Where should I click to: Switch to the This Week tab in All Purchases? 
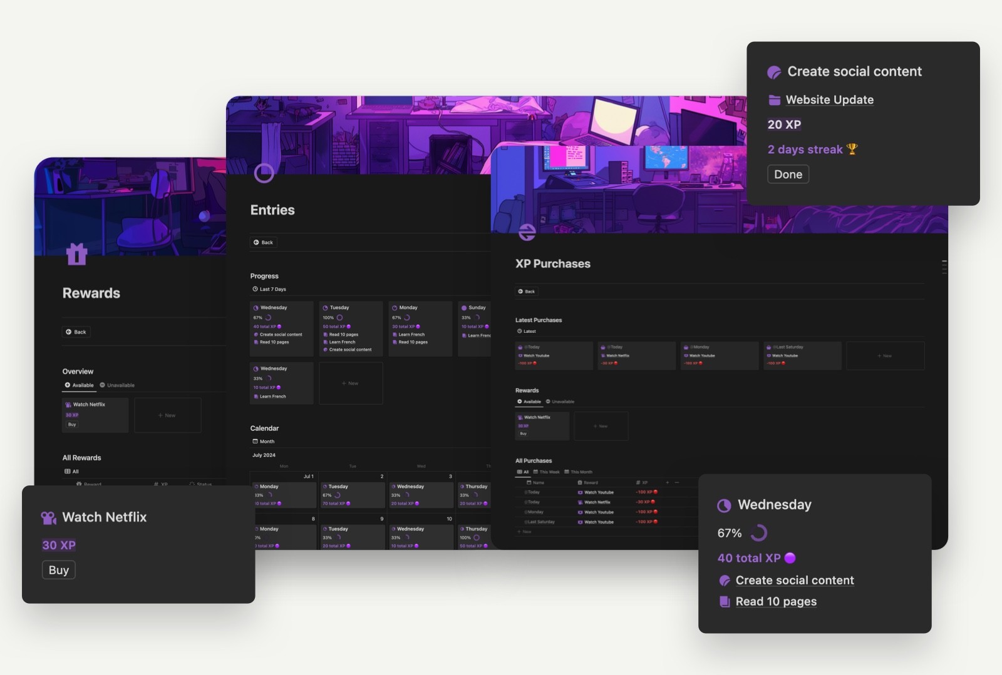point(549,472)
